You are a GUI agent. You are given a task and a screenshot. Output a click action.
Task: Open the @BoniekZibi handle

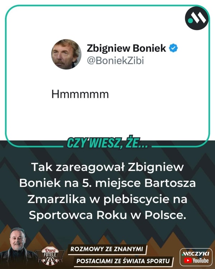115,61
